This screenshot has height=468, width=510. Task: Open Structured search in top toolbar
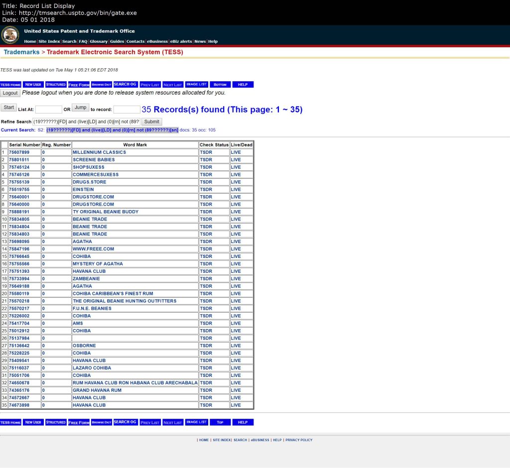[x=56, y=85]
